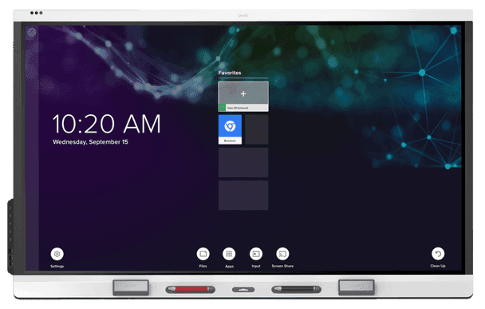Select the empty favorite slot beside Browser
The image size is (485, 309).
(x=257, y=129)
